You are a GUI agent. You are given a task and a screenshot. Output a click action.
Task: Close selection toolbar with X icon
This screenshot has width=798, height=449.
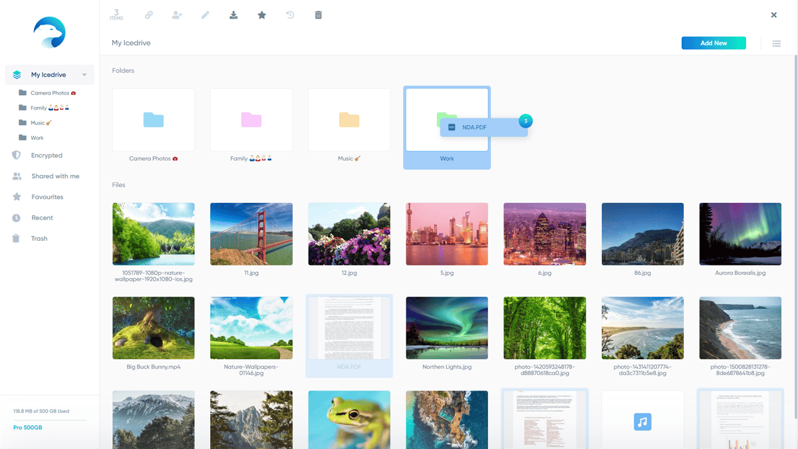pos(774,15)
